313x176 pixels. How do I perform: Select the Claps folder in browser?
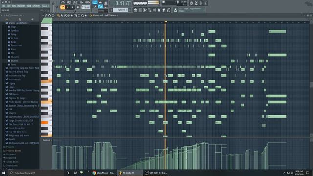tap(13, 27)
